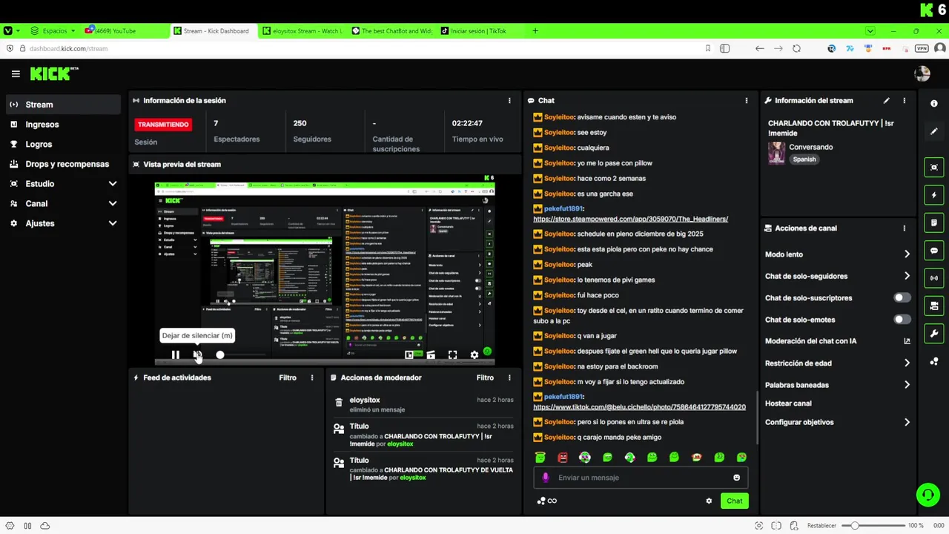
Task: Open Acciones de moderador options menu
Action: tap(509, 378)
